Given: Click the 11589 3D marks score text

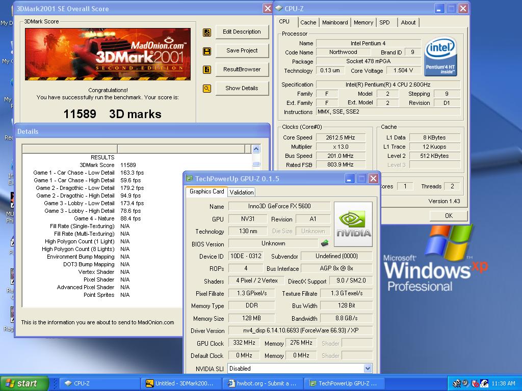Looking at the screenshot, I should pyautogui.click(x=112, y=114).
